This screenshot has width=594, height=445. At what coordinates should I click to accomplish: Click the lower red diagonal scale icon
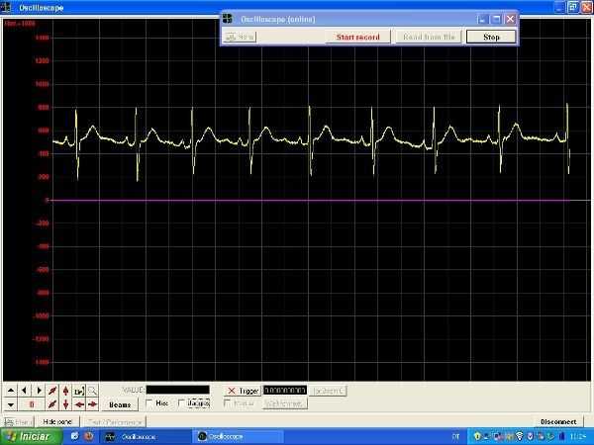(52, 404)
